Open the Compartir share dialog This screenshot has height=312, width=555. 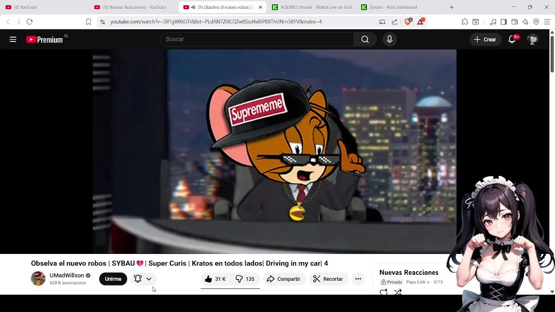coord(284,279)
